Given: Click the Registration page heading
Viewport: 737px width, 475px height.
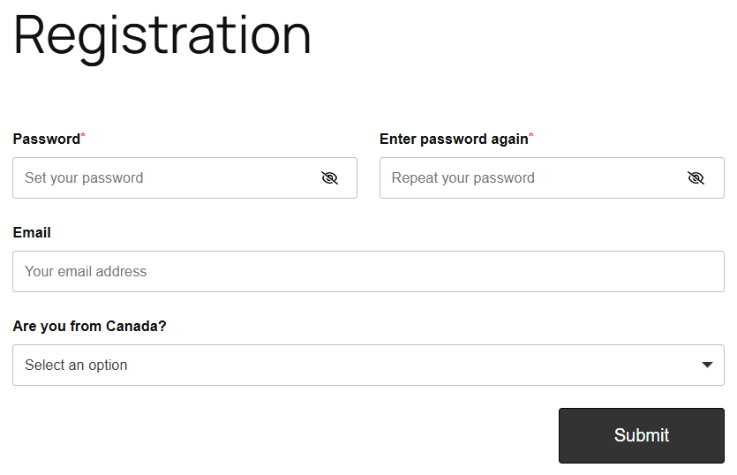Looking at the screenshot, I should [x=162, y=35].
